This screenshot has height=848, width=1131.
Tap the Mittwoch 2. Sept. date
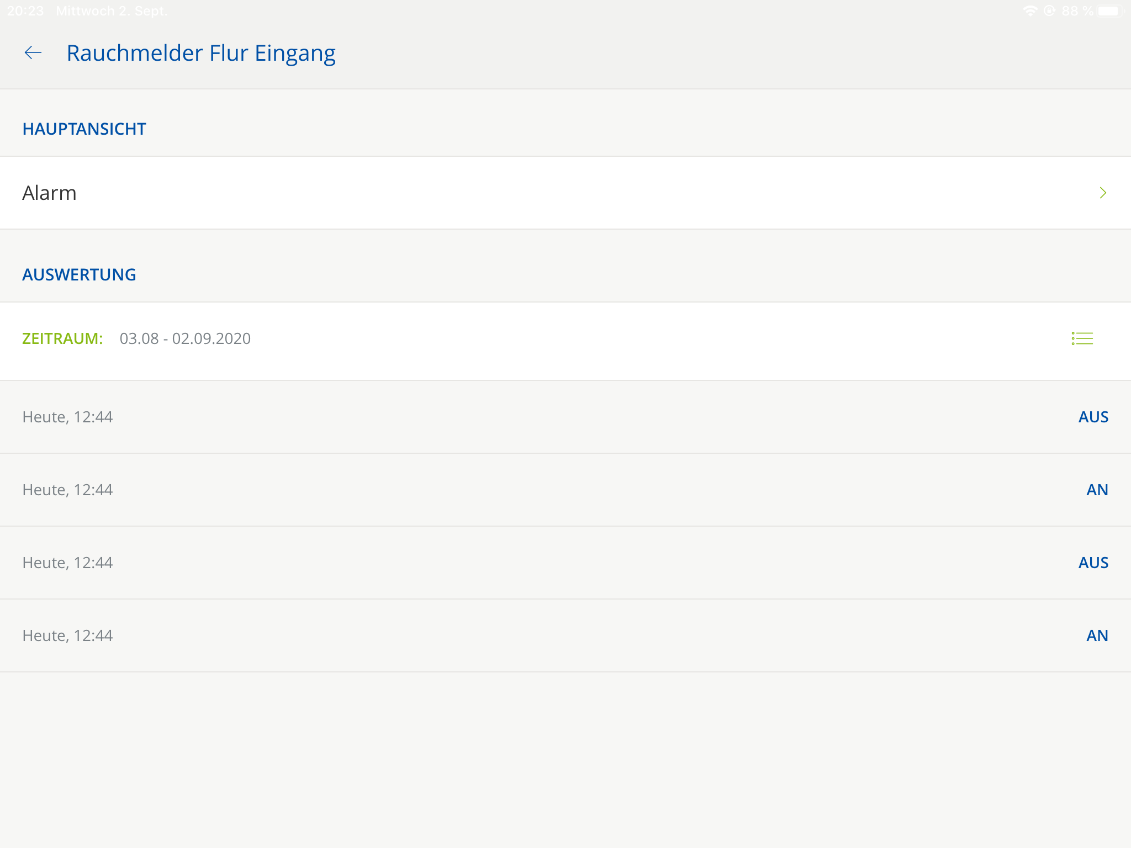pyautogui.click(x=112, y=11)
